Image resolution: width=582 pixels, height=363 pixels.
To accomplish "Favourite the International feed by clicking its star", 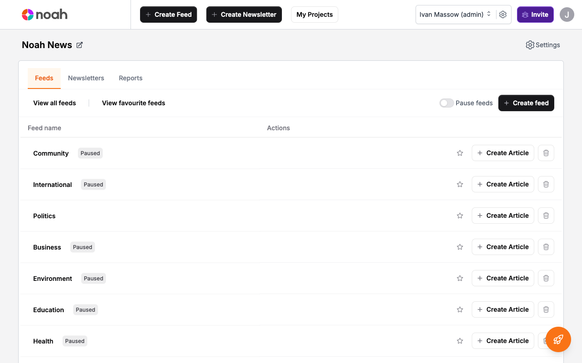I will point(460,184).
